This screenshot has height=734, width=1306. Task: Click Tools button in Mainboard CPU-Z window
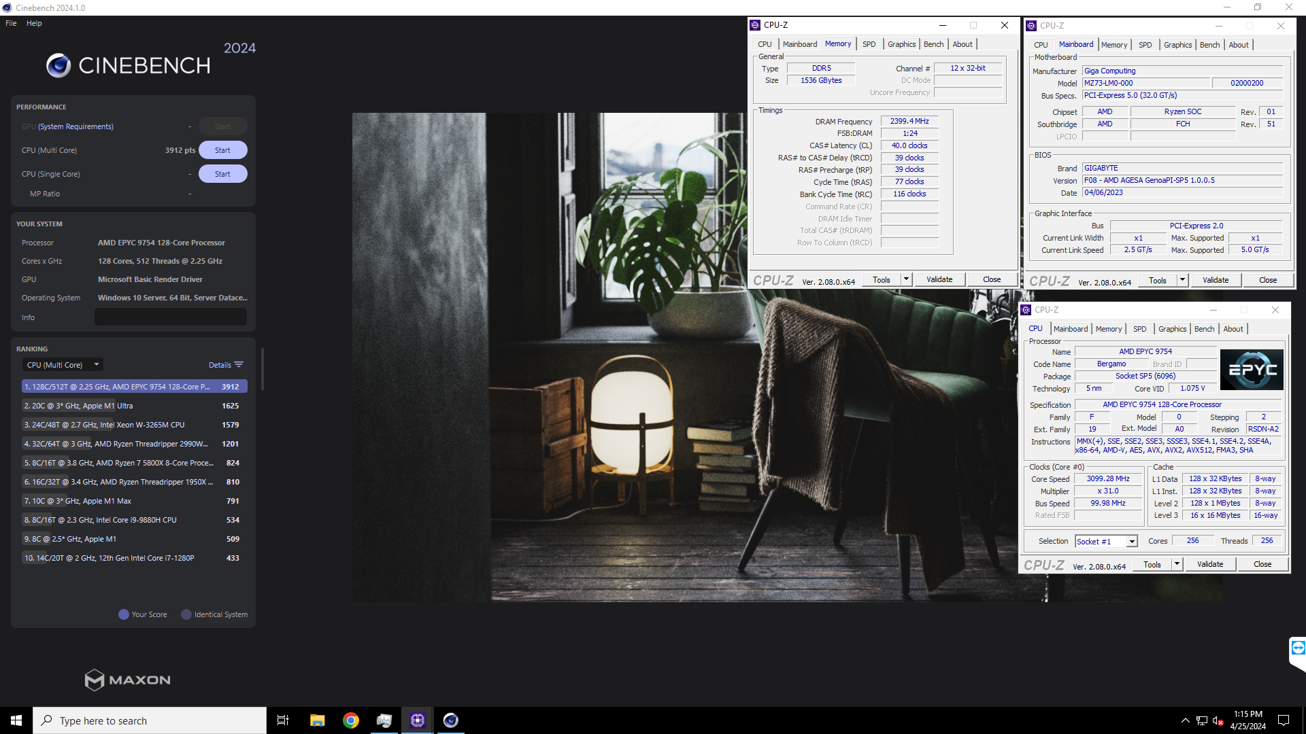coord(1158,281)
